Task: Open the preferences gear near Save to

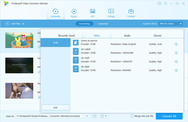Action: coord(102,116)
